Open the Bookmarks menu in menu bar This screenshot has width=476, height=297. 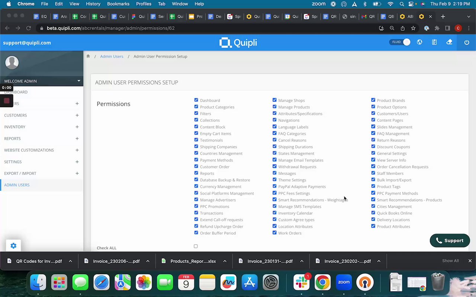click(118, 4)
